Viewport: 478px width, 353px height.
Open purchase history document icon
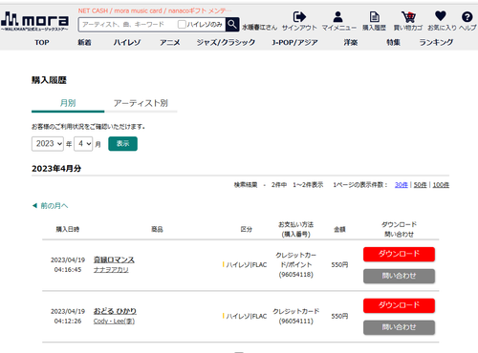[374, 17]
